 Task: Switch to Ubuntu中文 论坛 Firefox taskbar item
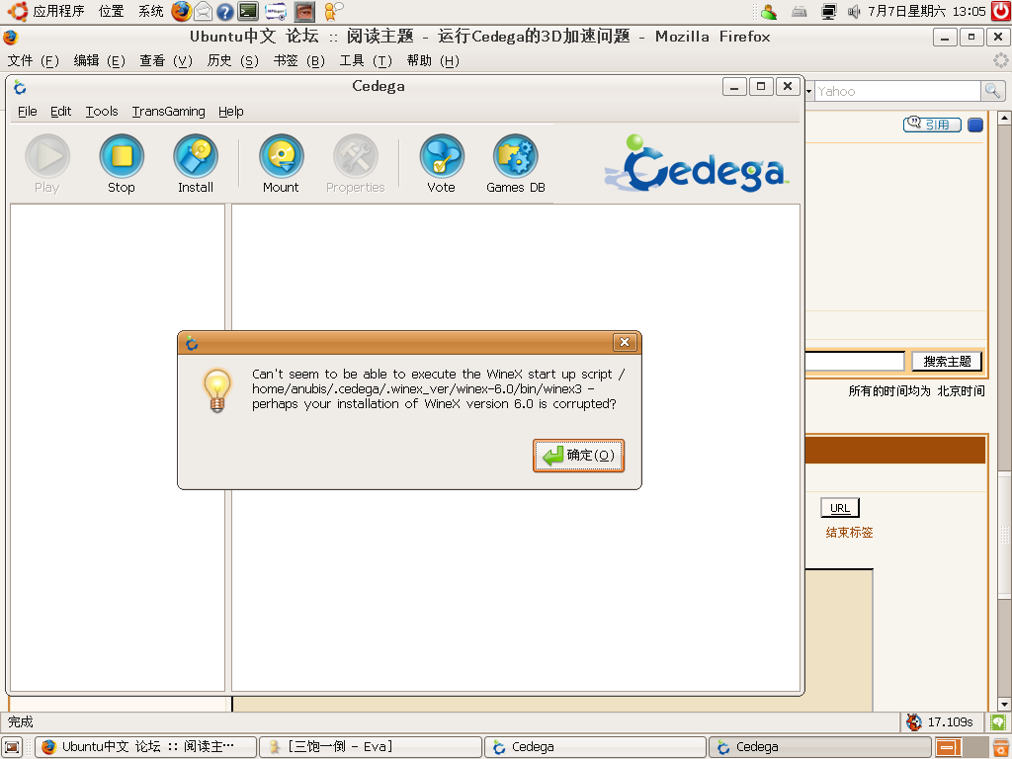146,747
